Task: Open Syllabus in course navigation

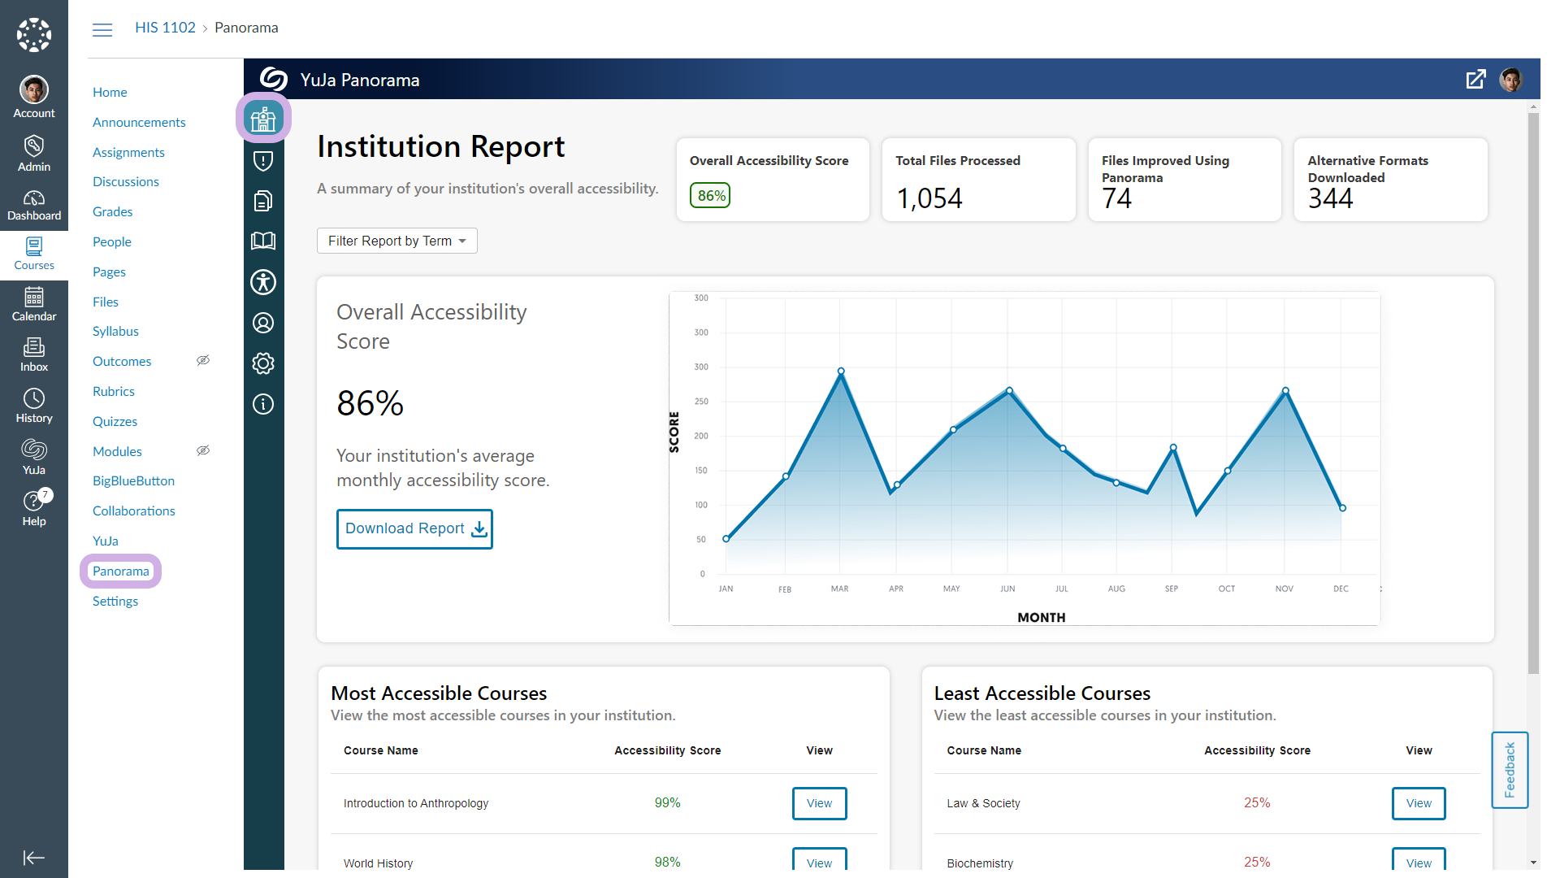Action: (x=115, y=331)
